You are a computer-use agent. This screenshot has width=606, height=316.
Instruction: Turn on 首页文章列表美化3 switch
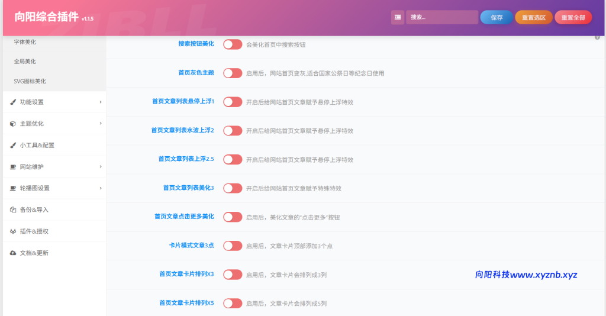[233, 188]
